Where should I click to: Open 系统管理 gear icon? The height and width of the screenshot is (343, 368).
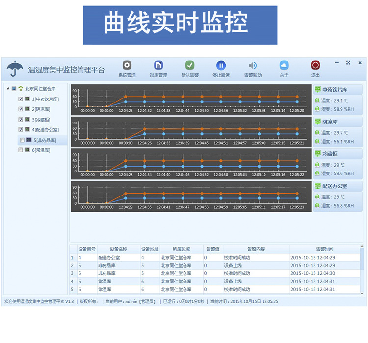127,65
